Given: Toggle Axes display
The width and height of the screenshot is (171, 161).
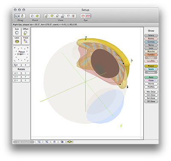Looking at the screenshot, I should [151, 77].
